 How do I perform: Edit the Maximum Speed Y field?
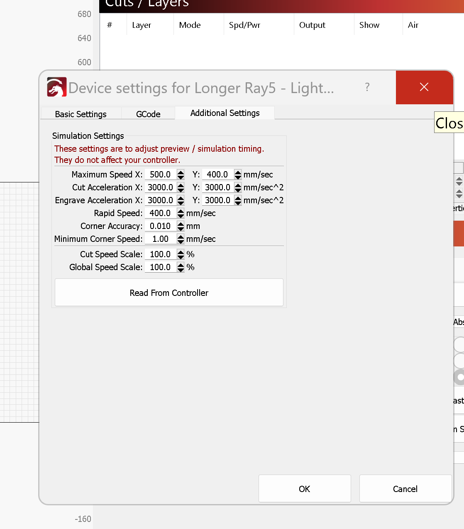click(x=217, y=175)
